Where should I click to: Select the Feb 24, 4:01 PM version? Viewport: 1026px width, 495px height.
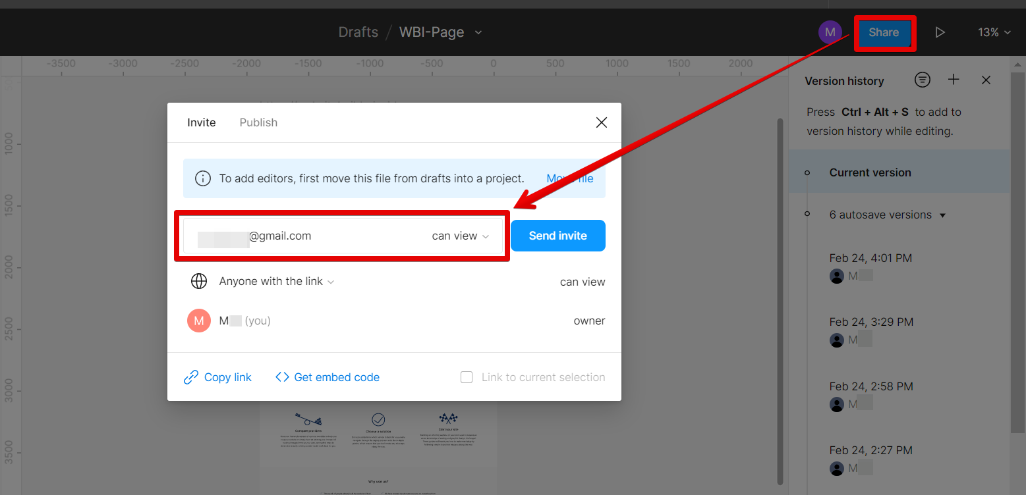(x=870, y=258)
